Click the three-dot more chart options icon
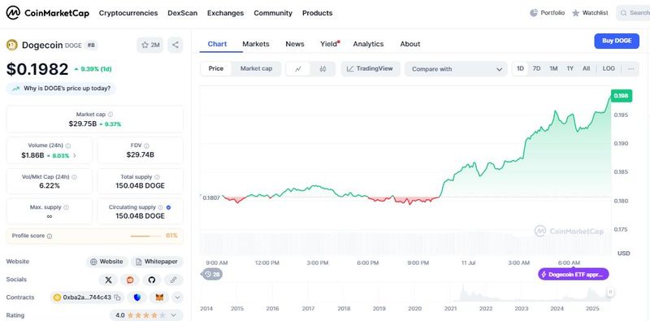Viewport: 650px width, 321px height. [x=631, y=69]
